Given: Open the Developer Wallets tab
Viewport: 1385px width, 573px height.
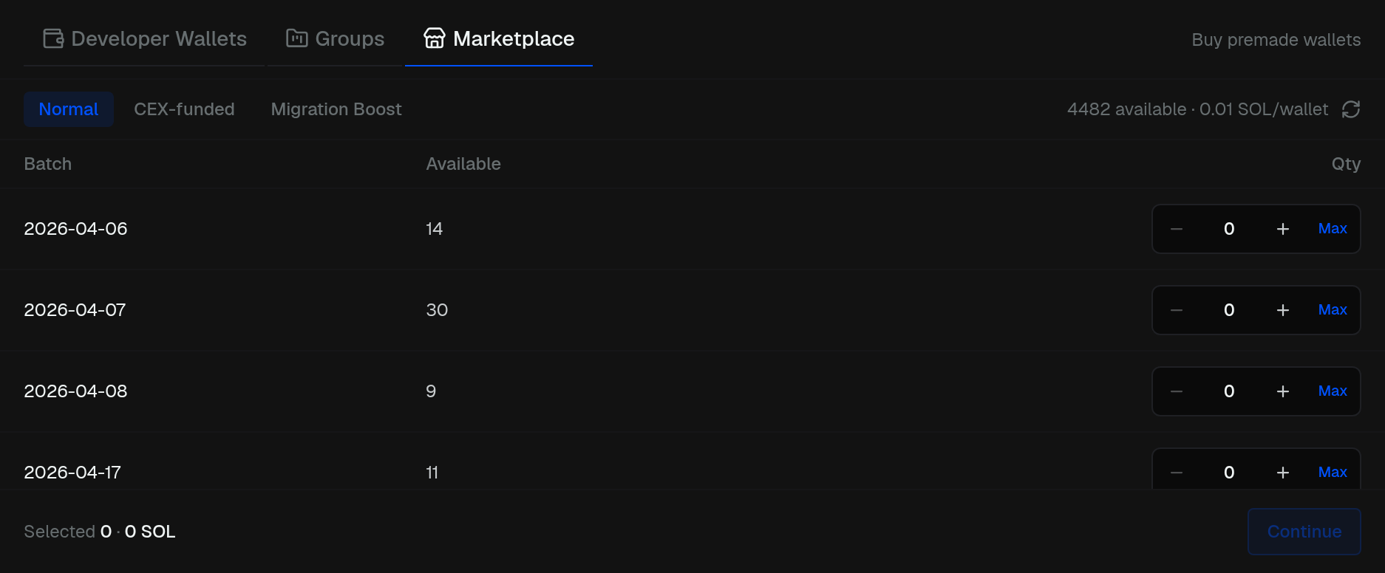Looking at the screenshot, I should click(144, 39).
